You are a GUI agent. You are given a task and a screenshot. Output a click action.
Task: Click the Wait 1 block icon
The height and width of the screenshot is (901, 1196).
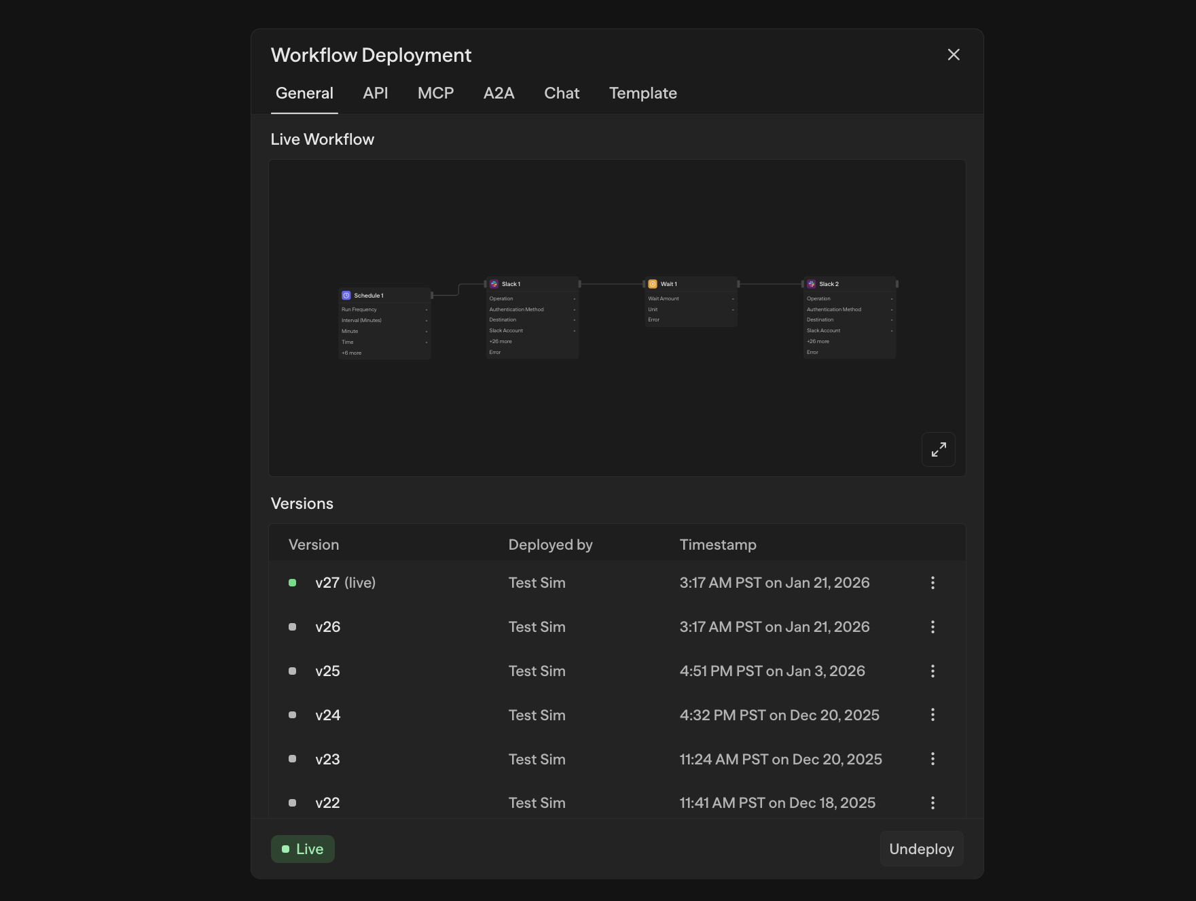653,284
